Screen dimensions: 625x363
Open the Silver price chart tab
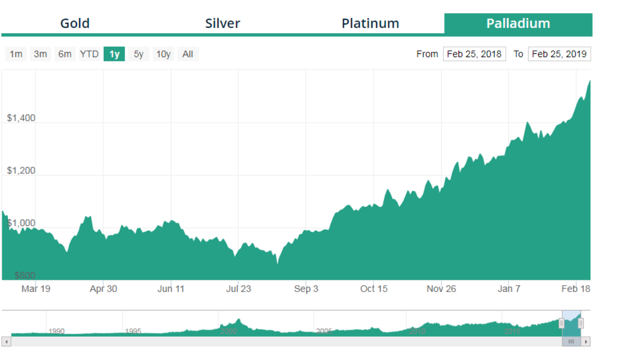tap(223, 23)
